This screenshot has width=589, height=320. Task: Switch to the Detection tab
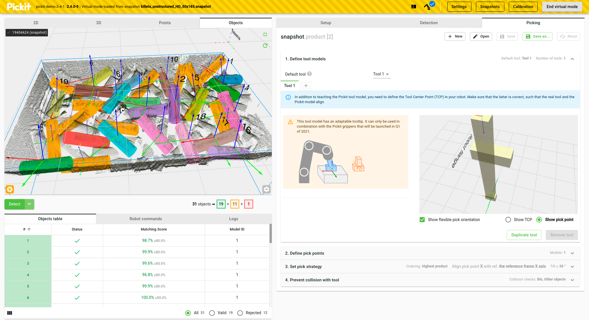[x=429, y=23]
